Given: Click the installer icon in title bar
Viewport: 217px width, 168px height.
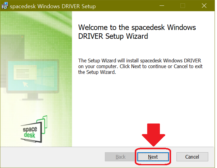Looking at the screenshot, I should [x=5, y=6].
